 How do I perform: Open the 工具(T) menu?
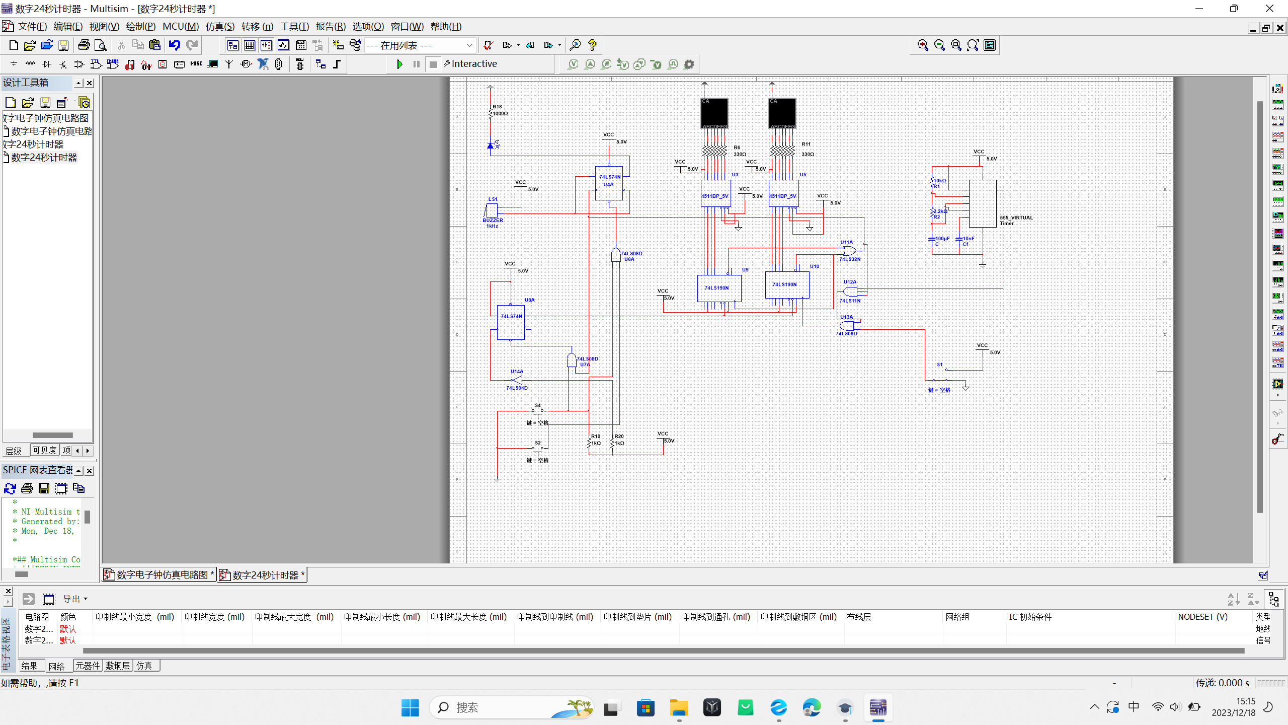(x=294, y=27)
